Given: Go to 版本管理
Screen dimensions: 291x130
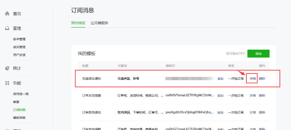Looking at the screenshot, I should coord(19,39).
